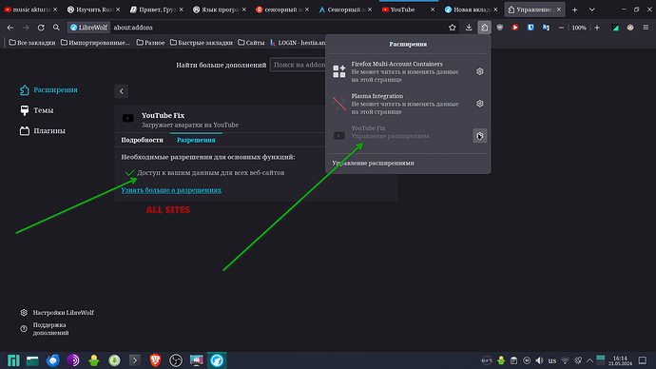Open the hamburger application menu

[646, 28]
